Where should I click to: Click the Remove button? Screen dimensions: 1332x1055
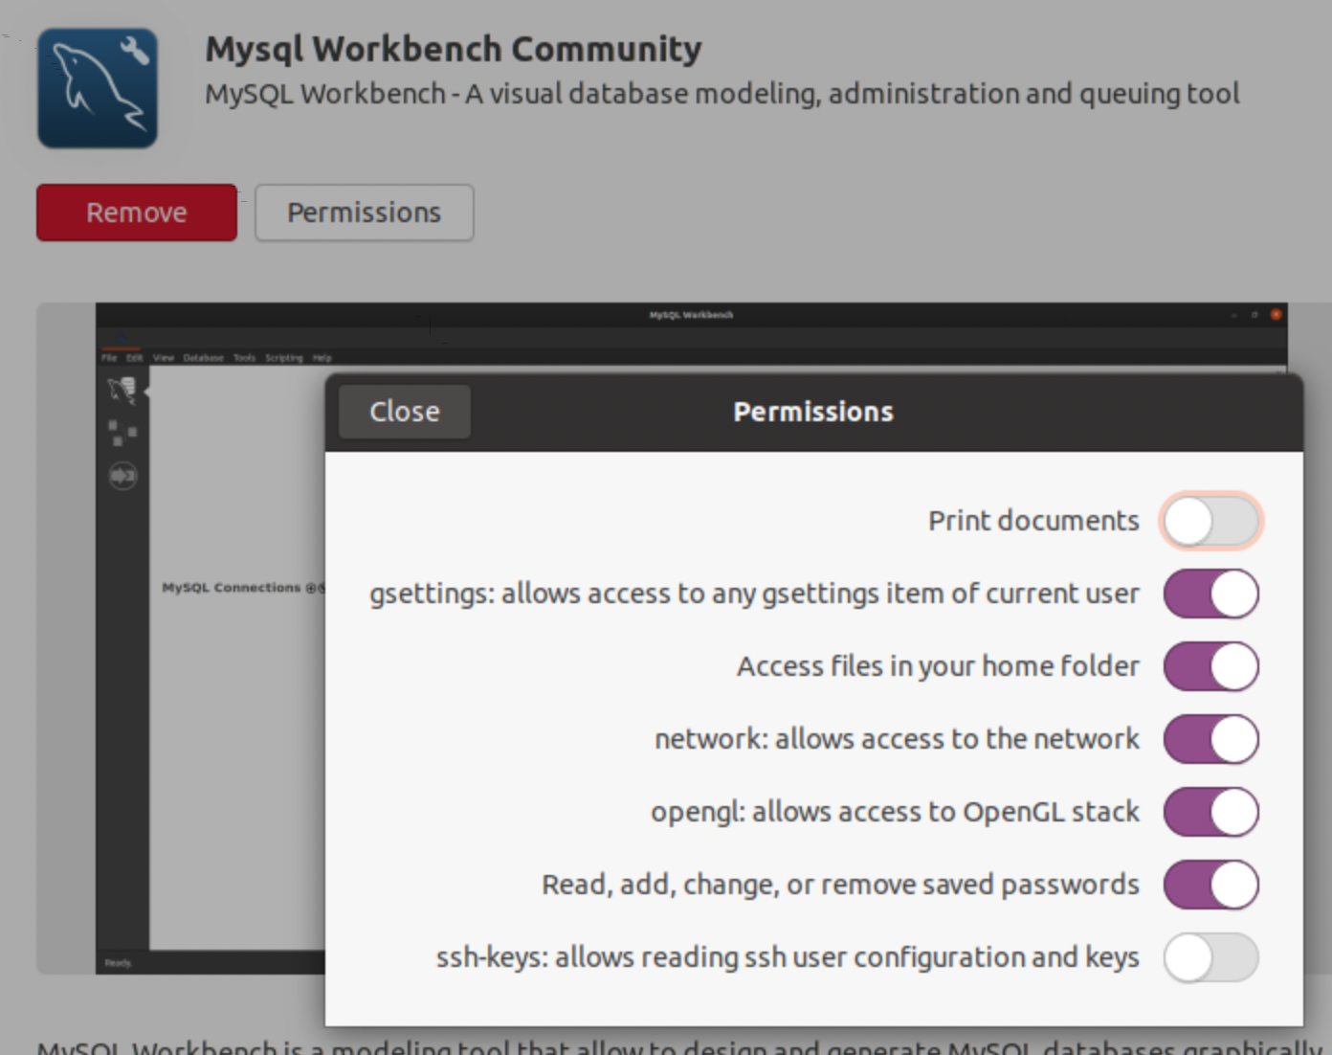pos(137,213)
